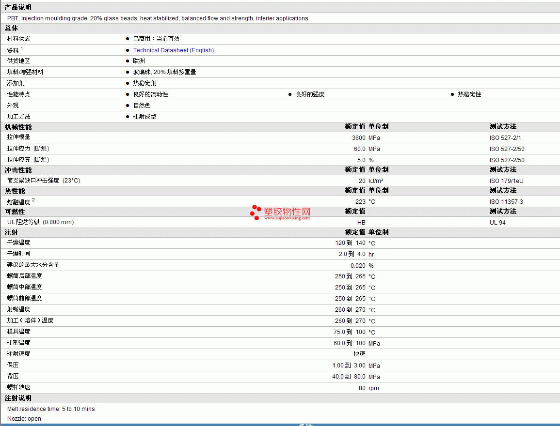The height and width of the screenshot is (426, 560).
Task: Click the 0.020 % moisture value
Action: (x=362, y=266)
